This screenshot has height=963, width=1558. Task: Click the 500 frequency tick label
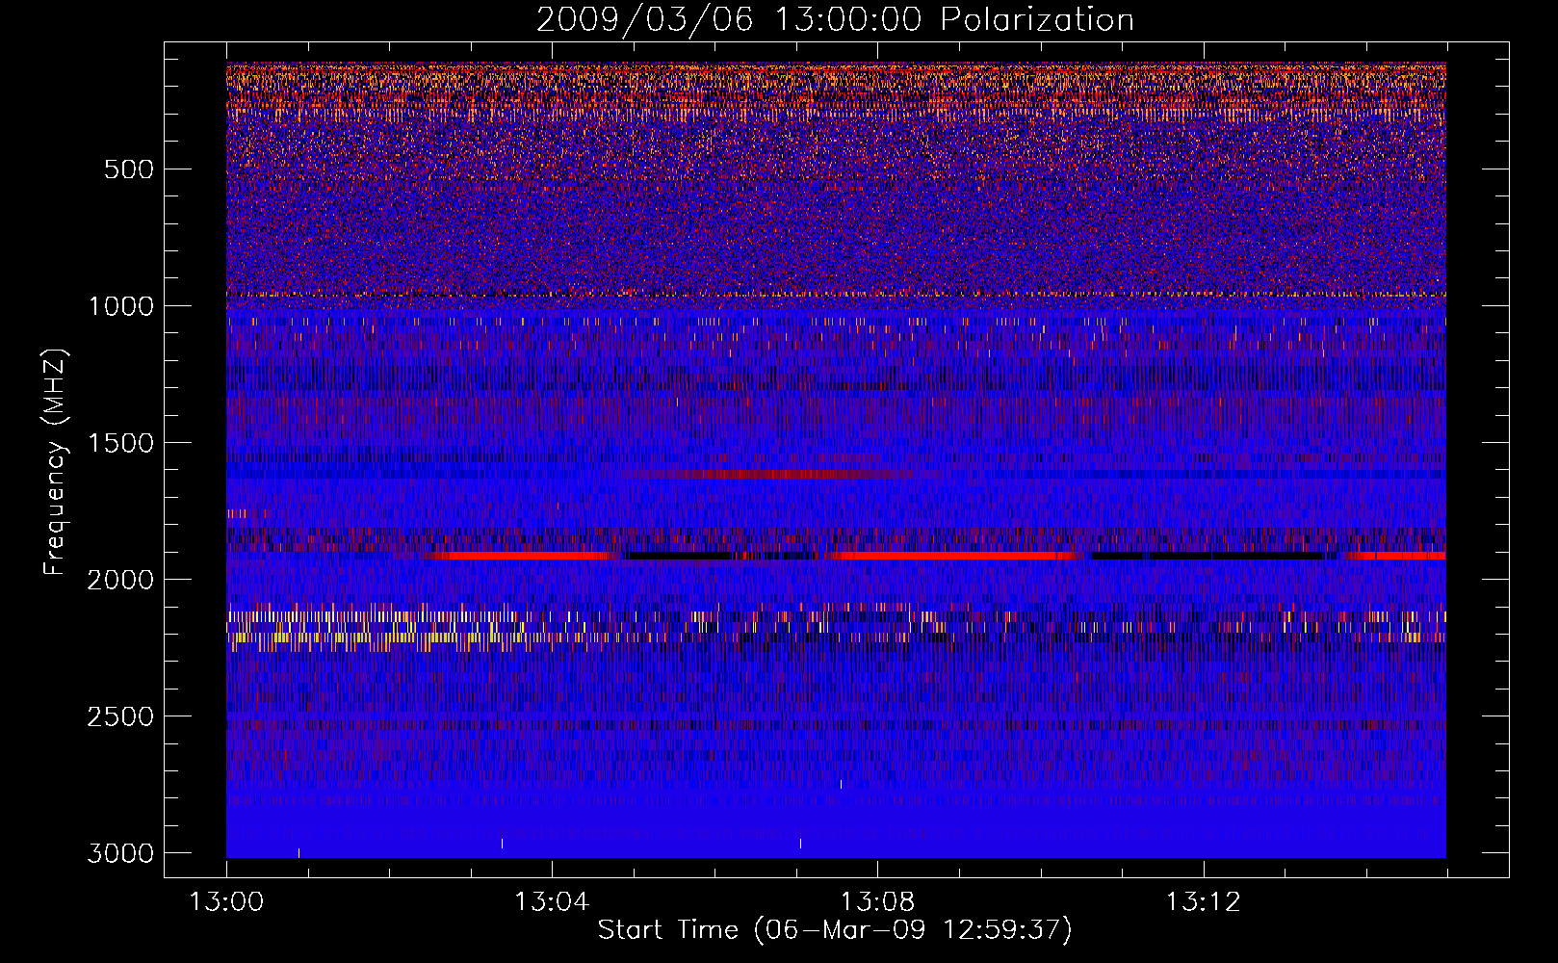click(x=128, y=169)
